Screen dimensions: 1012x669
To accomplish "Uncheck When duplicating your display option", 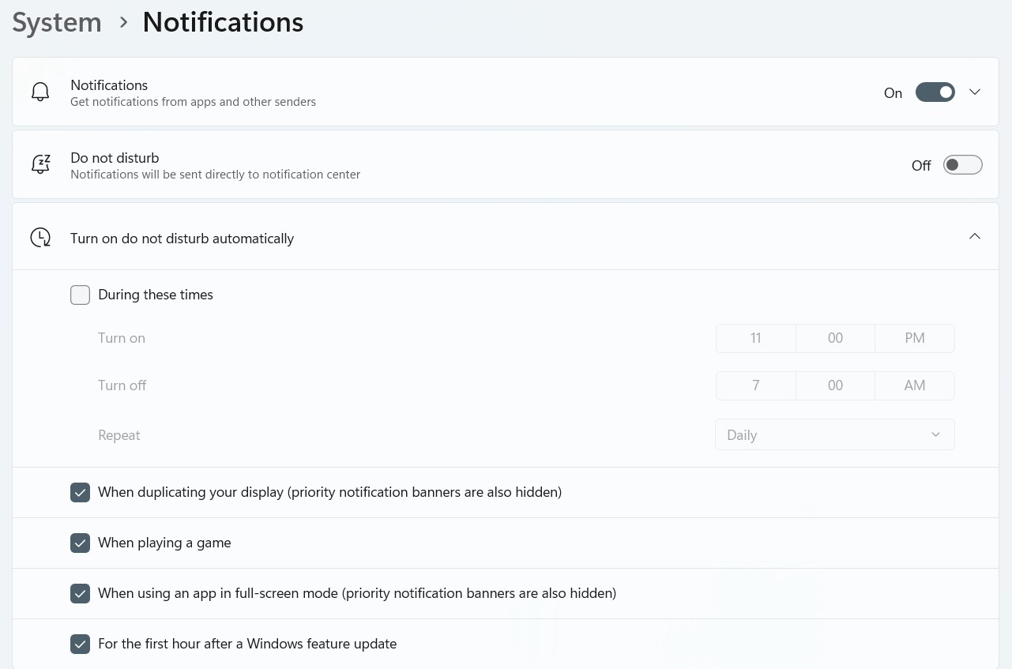I will [81, 493].
